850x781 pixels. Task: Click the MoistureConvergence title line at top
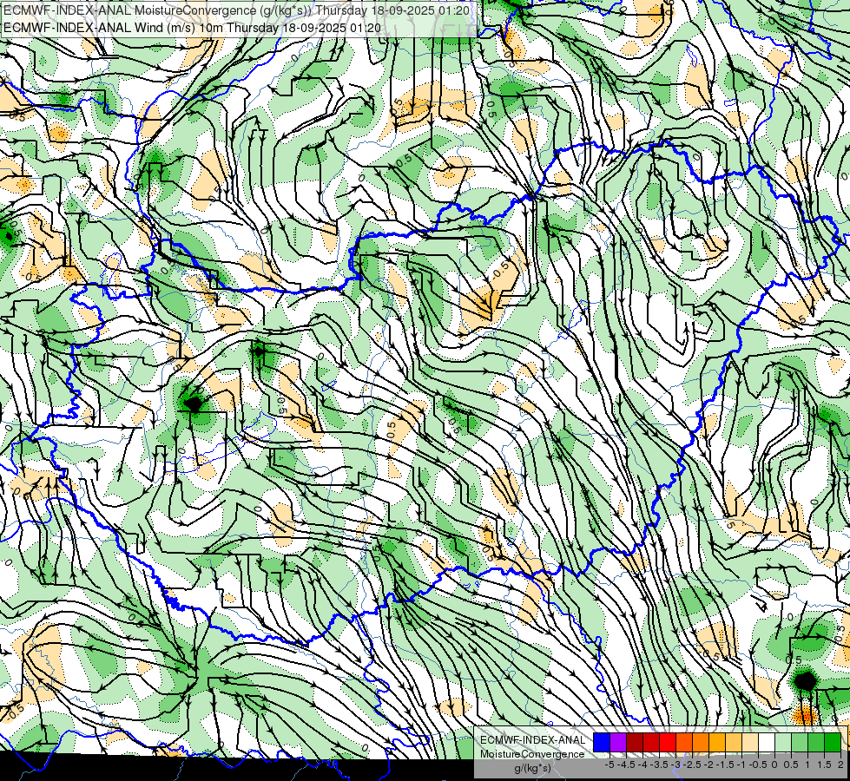coord(237,10)
